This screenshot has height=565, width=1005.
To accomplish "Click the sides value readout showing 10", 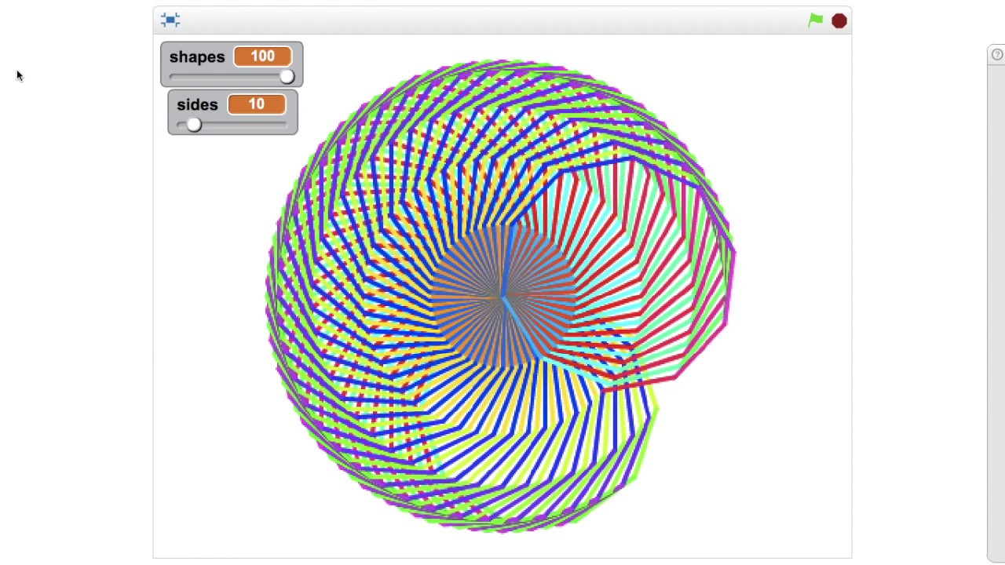I will [257, 104].
